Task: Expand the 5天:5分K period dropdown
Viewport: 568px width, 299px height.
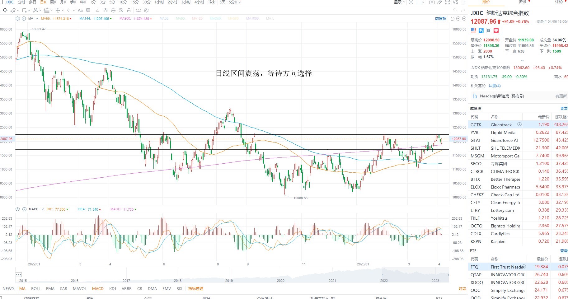Action: [x=230, y=2]
